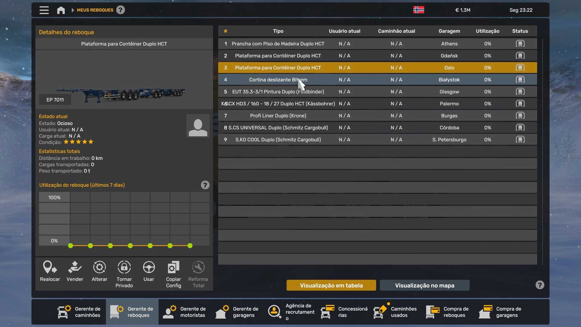
Task: Click status icon of Glasgow trailer row
Action: point(520,91)
